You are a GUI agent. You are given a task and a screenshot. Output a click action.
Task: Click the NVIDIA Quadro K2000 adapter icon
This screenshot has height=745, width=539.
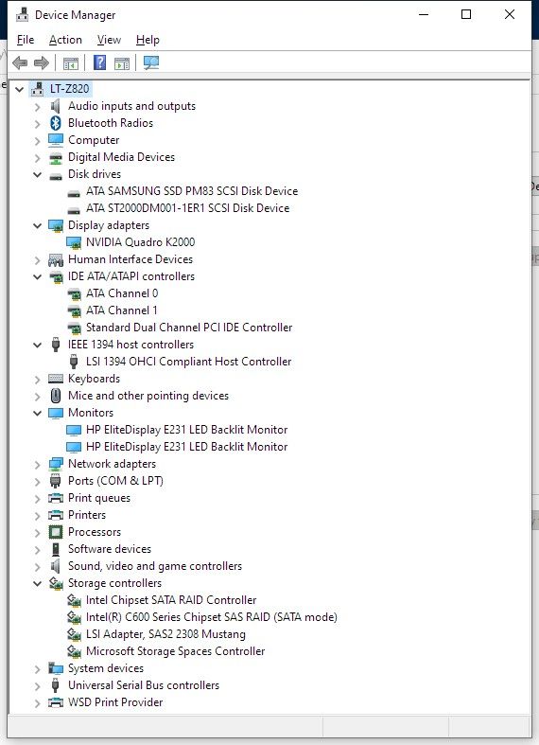(x=74, y=242)
